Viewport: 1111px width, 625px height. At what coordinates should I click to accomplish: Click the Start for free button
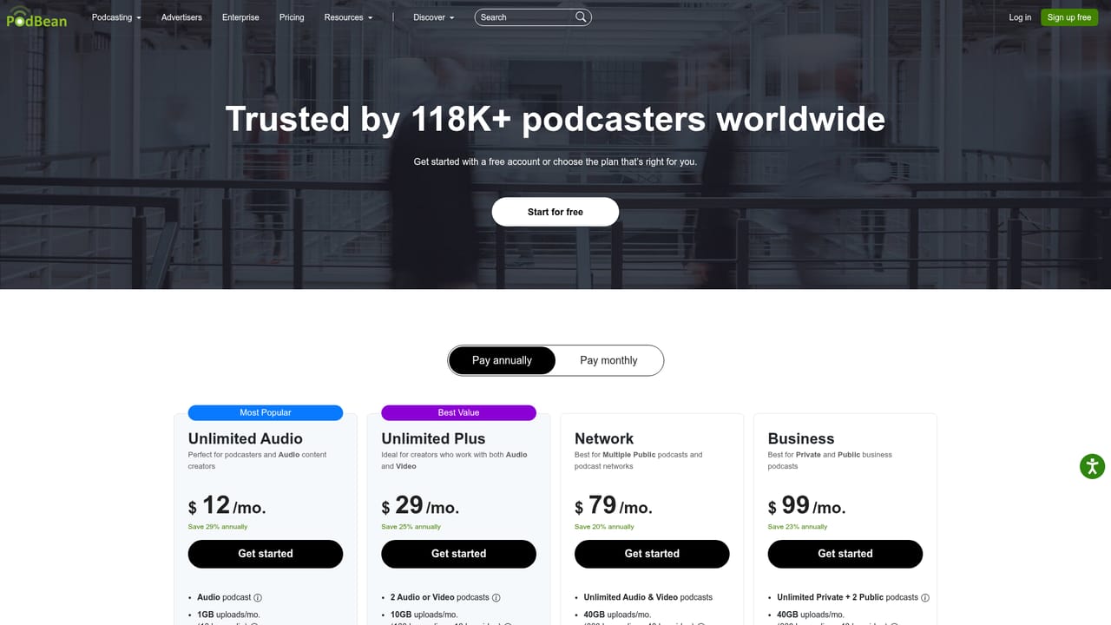point(555,212)
